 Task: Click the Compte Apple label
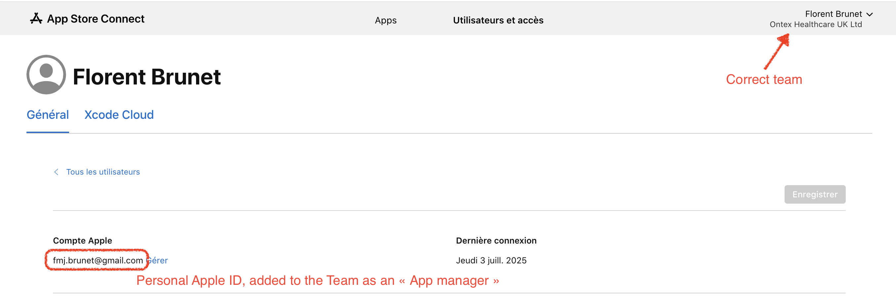[x=82, y=241]
